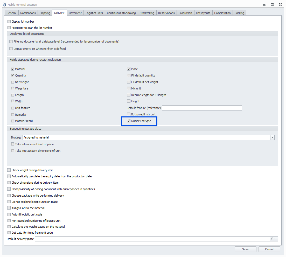
Task: Uncheck the Material field checkbox
Action: click(13, 69)
